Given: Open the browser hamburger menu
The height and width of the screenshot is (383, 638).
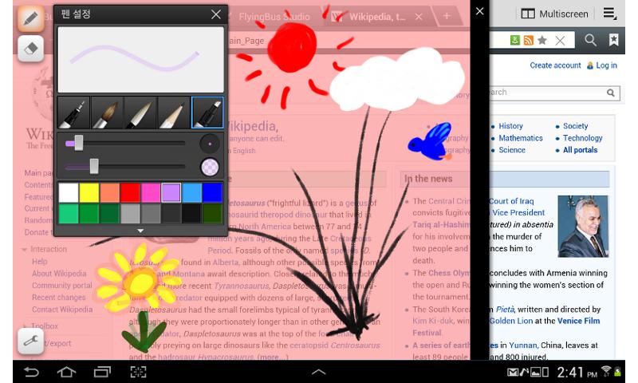Looking at the screenshot, I should click(609, 14).
